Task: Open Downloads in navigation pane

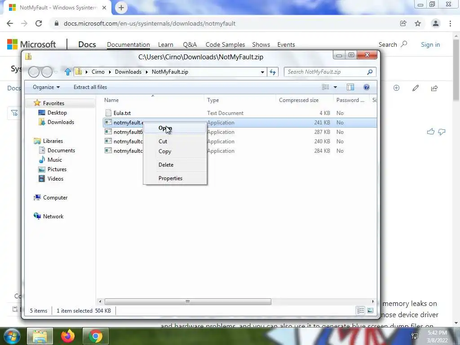Action: 61,122
